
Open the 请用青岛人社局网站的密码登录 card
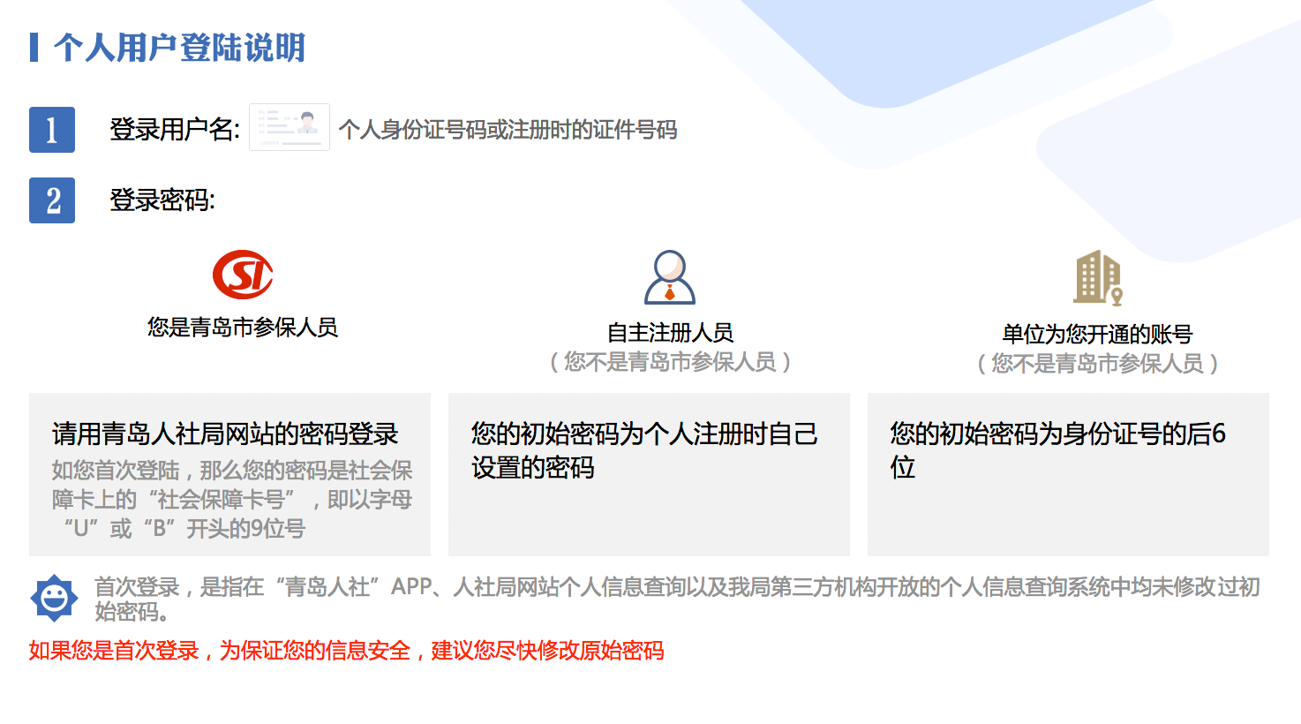pyautogui.click(x=229, y=474)
